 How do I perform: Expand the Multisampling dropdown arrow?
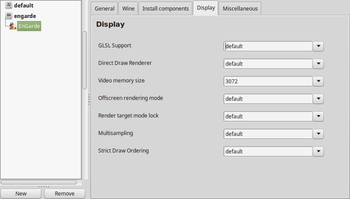pyautogui.click(x=318, y=134)
